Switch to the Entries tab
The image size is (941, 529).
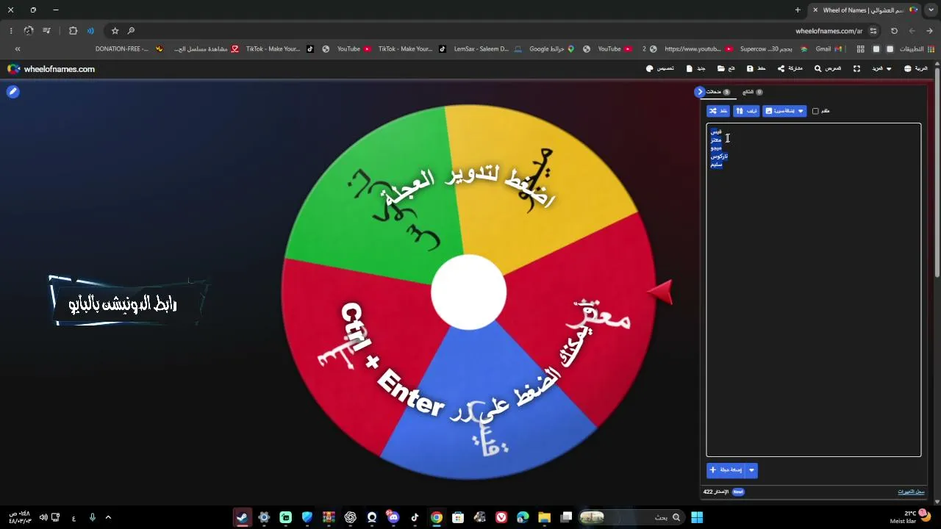click(718, 92)
